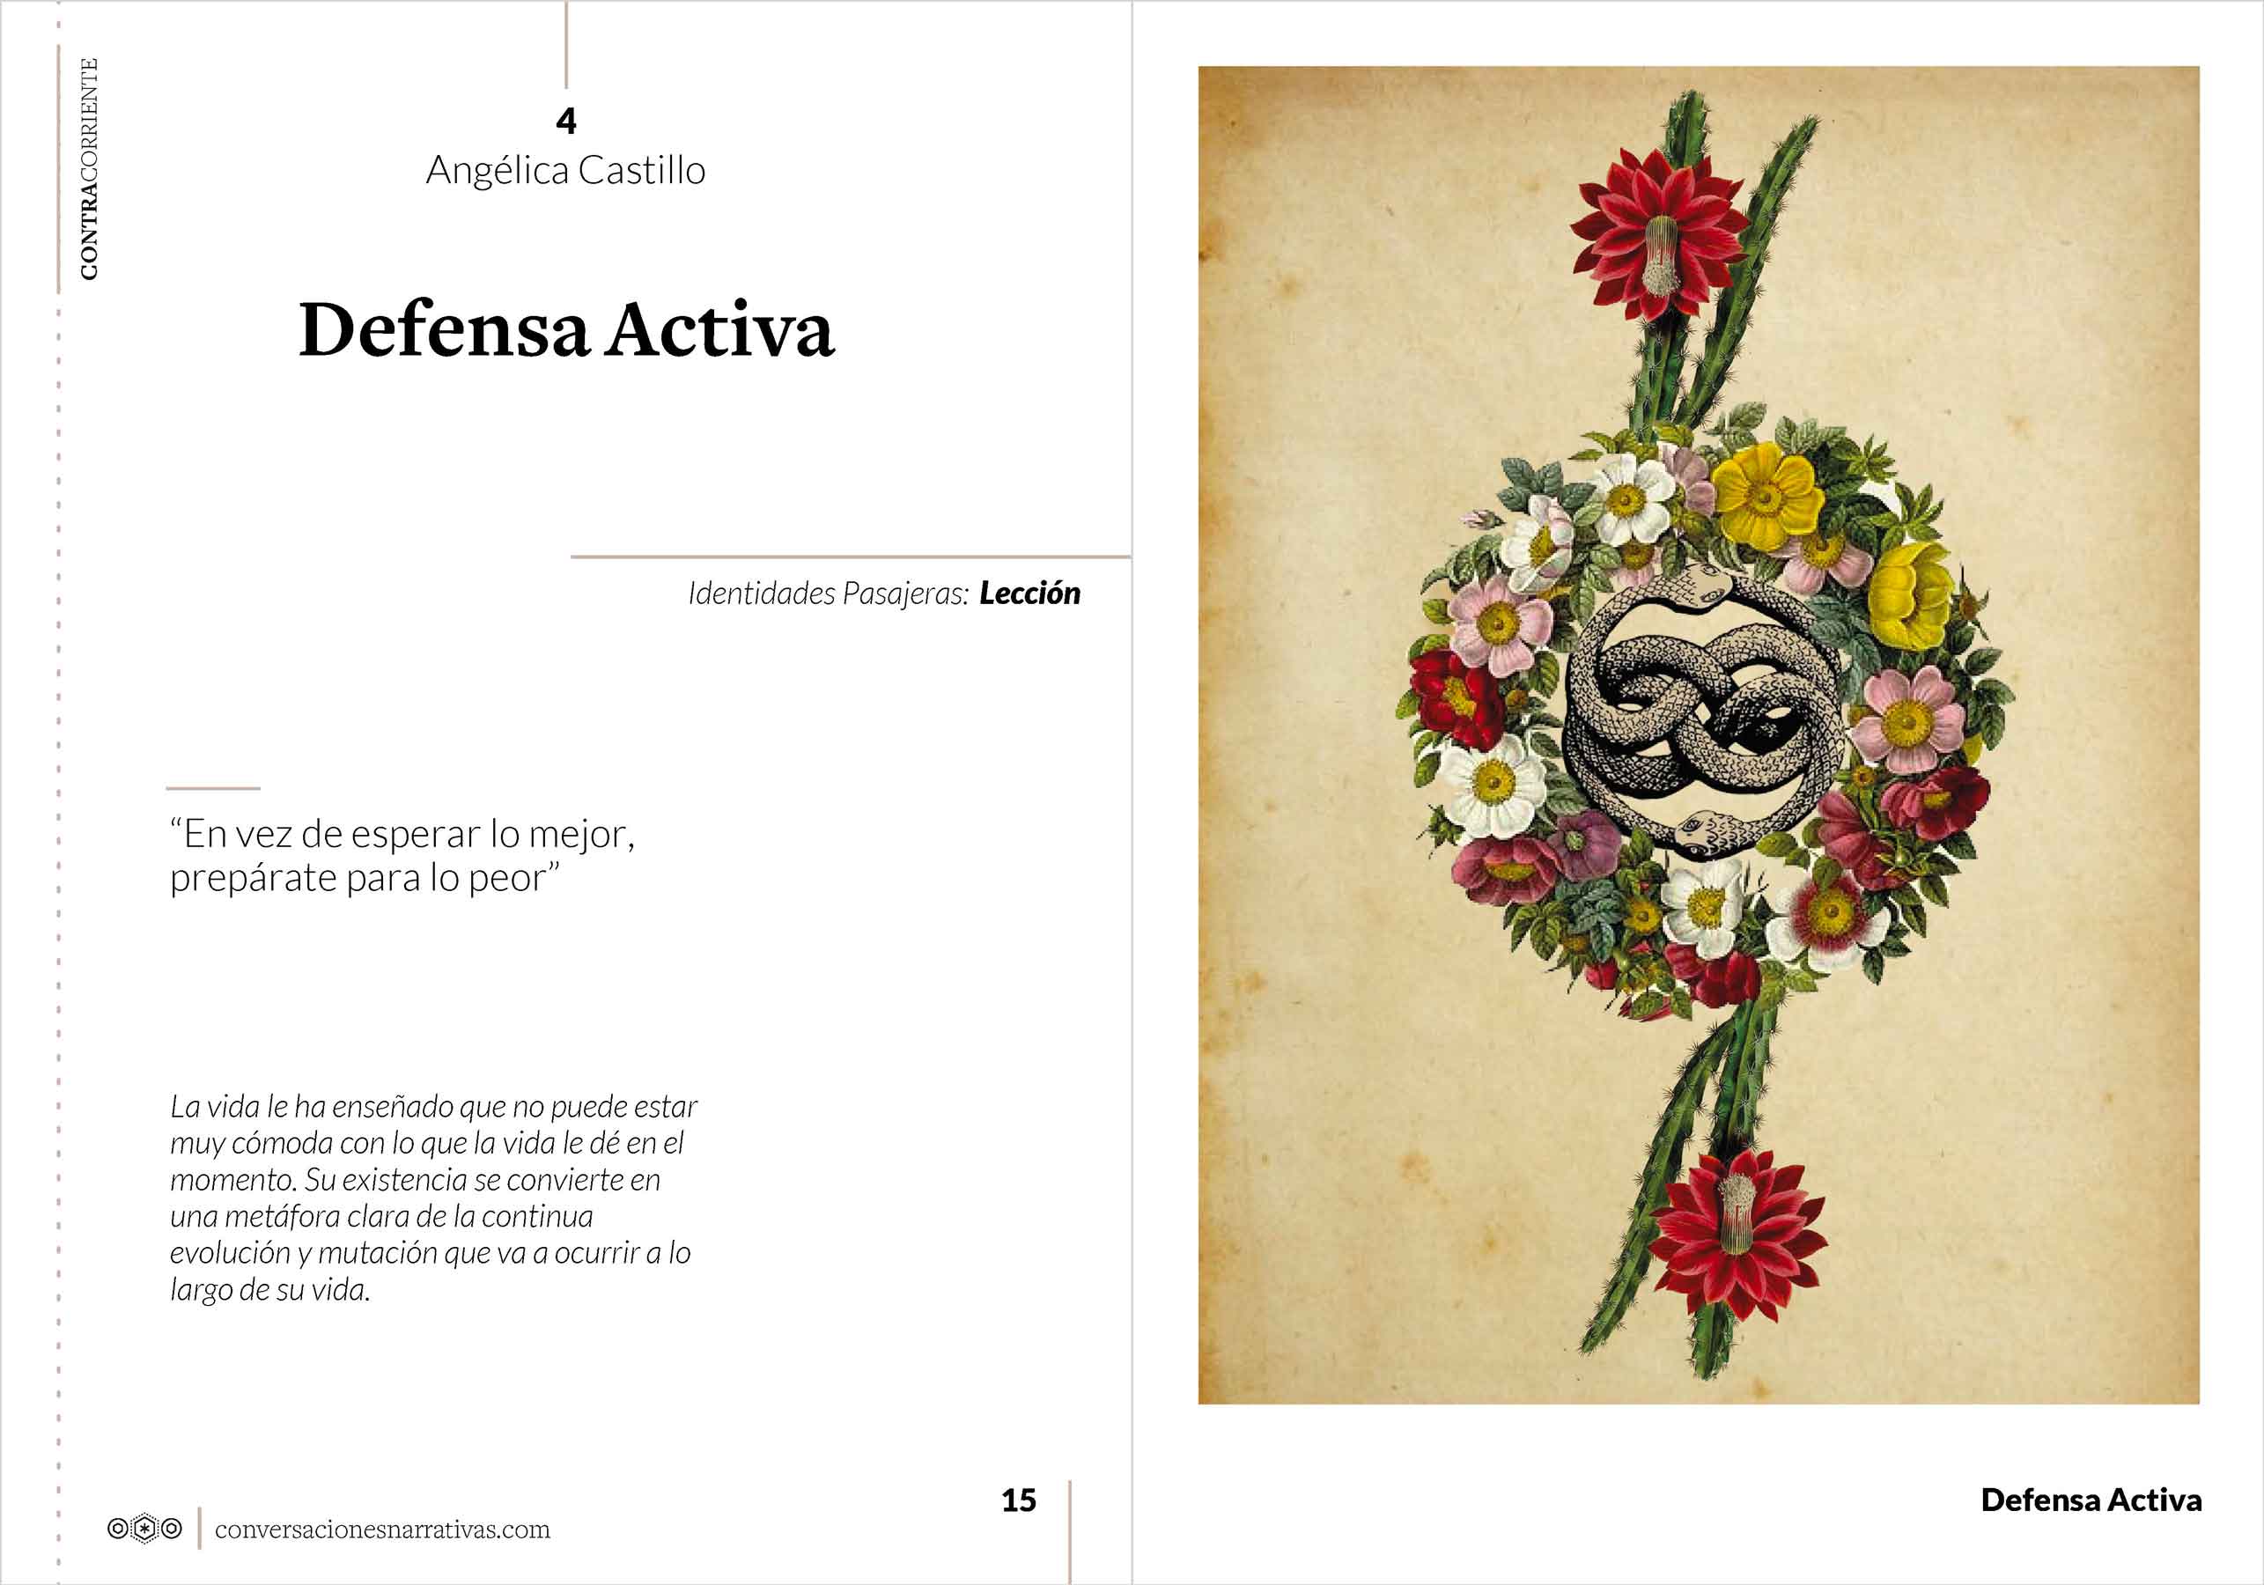Click the main title Defensa Activa
Screen dimensions: 2264x1585
click(567, 328)
